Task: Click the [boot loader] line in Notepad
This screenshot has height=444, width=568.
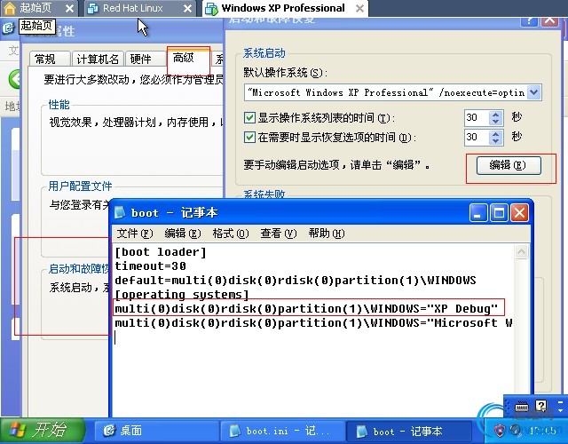Action: point(161,252)
